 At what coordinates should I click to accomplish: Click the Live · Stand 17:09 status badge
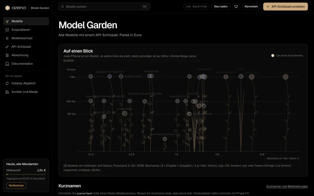click(196, 6)
